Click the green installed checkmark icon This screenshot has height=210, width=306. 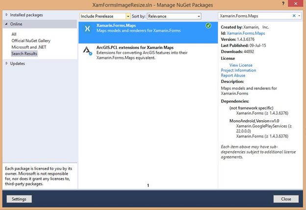[208, 26]
